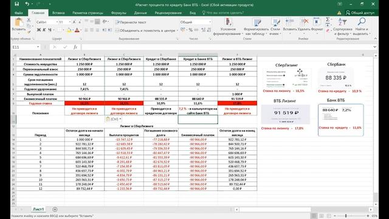
Task: Open the Файл tab
Action: point(19,13)
